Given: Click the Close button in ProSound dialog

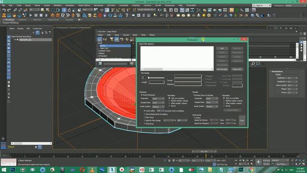Looking at the screenshot, I should click(x=242, y=121).
